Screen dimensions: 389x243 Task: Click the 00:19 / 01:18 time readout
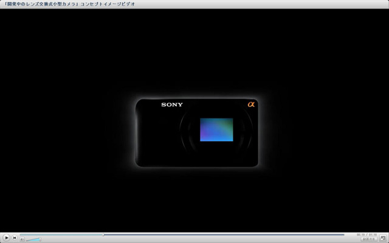click(x=367, y=234)
